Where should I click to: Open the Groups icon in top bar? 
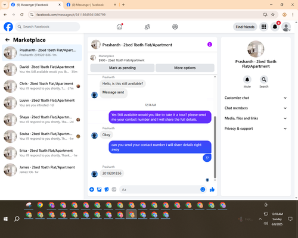click(175, 27)
